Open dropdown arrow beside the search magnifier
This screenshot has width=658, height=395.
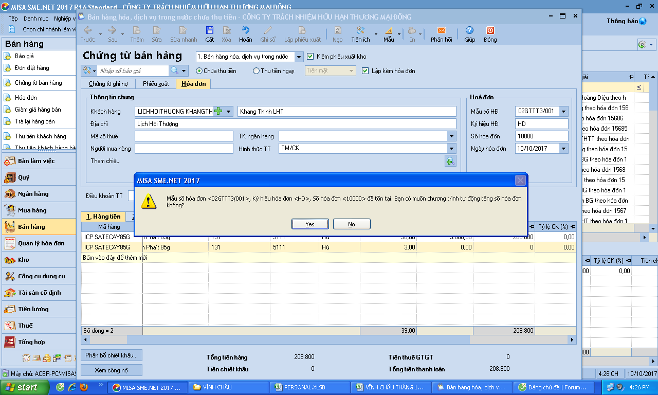click(184, 70)
